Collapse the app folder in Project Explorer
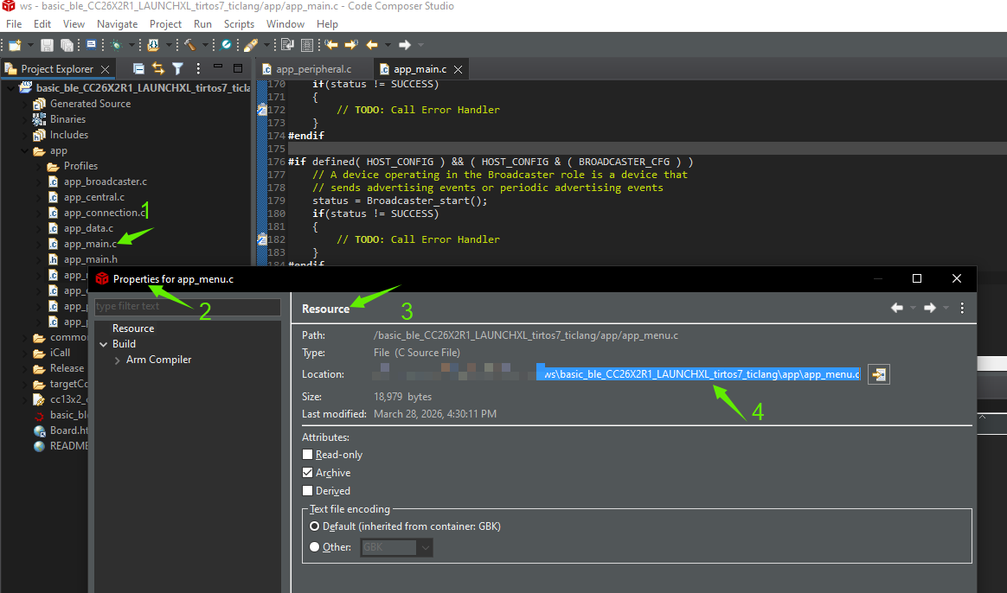 click(24, 151)
